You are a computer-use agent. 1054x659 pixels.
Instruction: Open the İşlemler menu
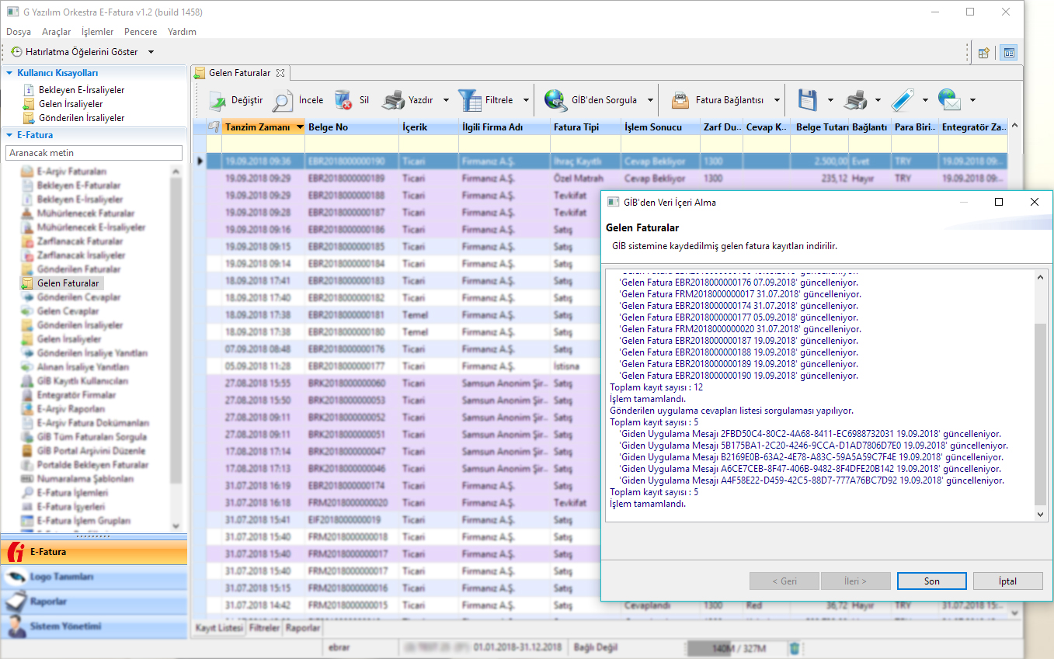(97, 32)
